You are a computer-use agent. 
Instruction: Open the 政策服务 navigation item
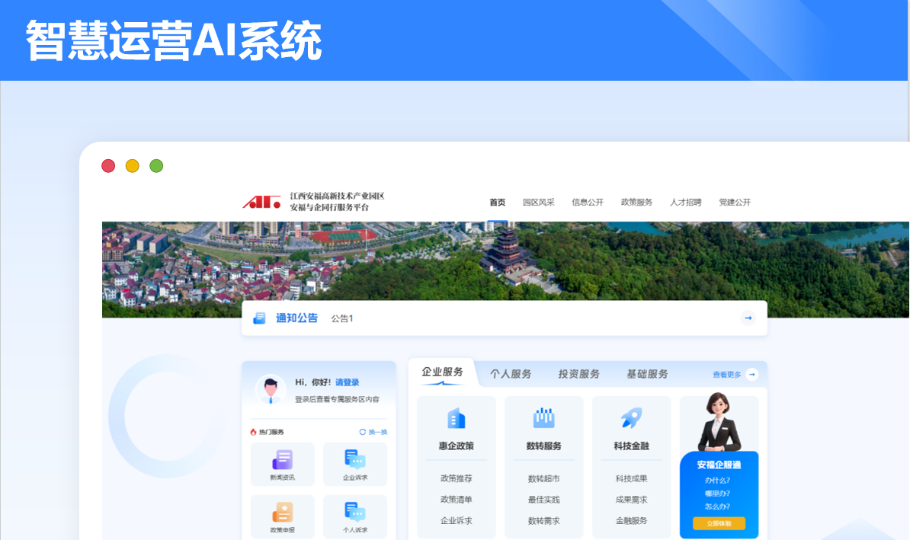coord(636,203)
